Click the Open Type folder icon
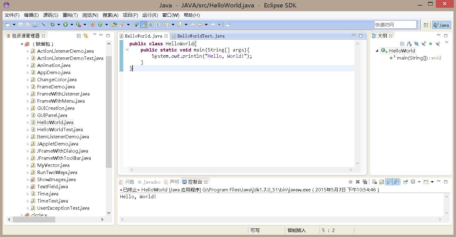456x237 pixels. point(114,25)
